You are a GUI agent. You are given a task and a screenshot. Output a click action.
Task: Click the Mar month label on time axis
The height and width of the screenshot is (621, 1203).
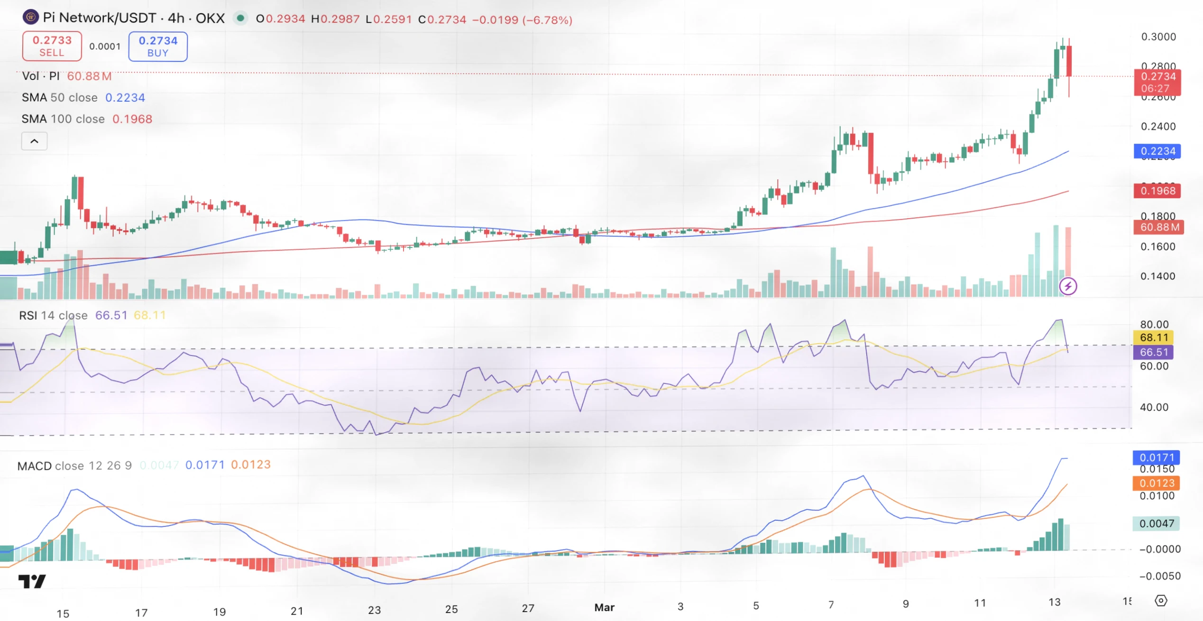605,607
